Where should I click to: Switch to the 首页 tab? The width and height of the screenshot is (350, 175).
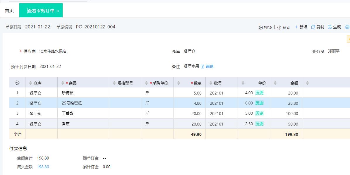(9, 11)
